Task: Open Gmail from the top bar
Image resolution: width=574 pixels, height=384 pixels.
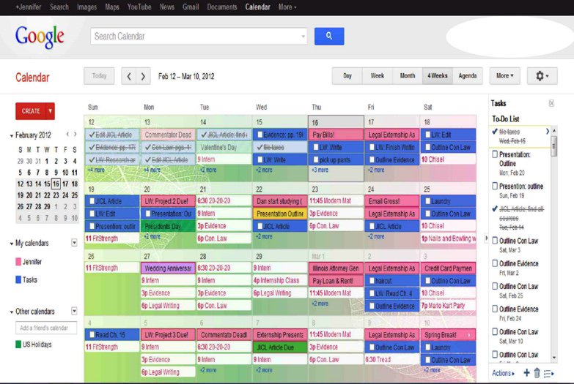Action: coord(191,7)
